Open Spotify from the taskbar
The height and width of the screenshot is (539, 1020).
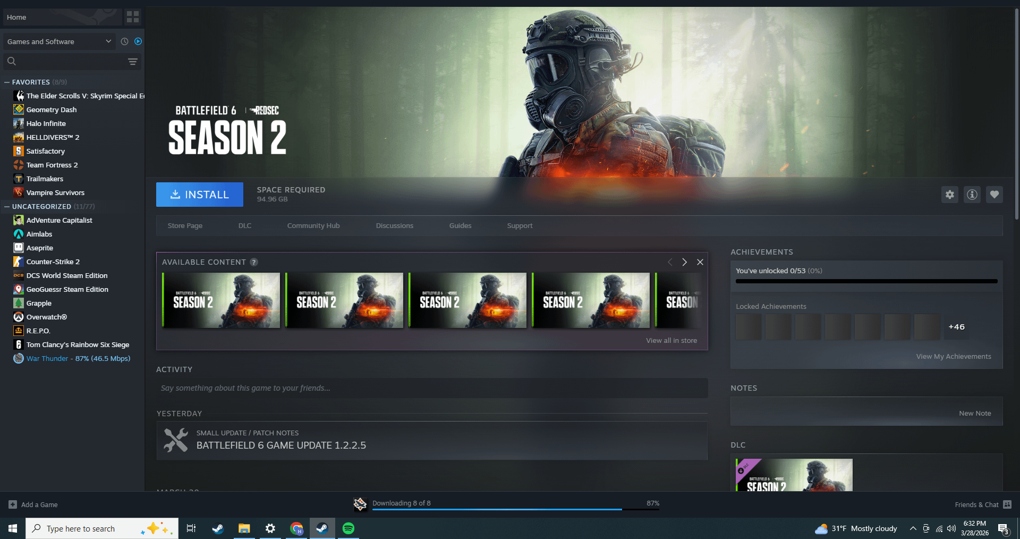click(x=348, y=528)
